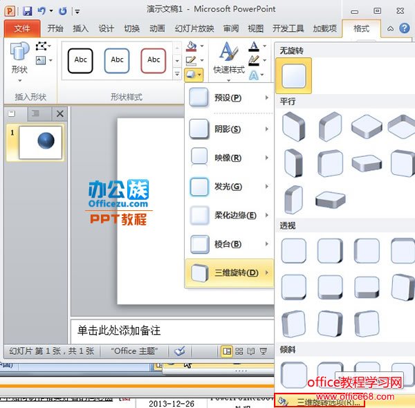The height and width of the screenshot is (408, 415).
Task: Pick the first preset in second 平行 row
Action: (293, 163)
